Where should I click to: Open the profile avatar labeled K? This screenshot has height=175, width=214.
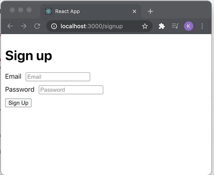[x=189, y=26]
